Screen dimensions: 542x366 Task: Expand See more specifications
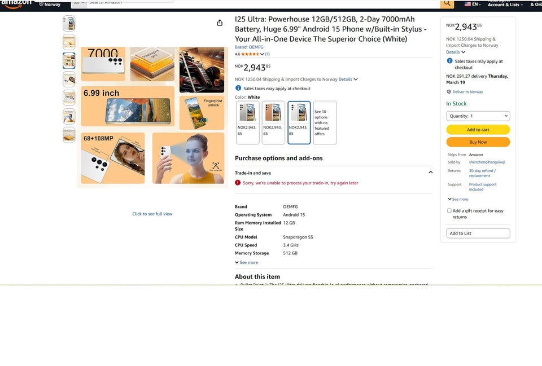pyautogui.click(x=247, y=262)
